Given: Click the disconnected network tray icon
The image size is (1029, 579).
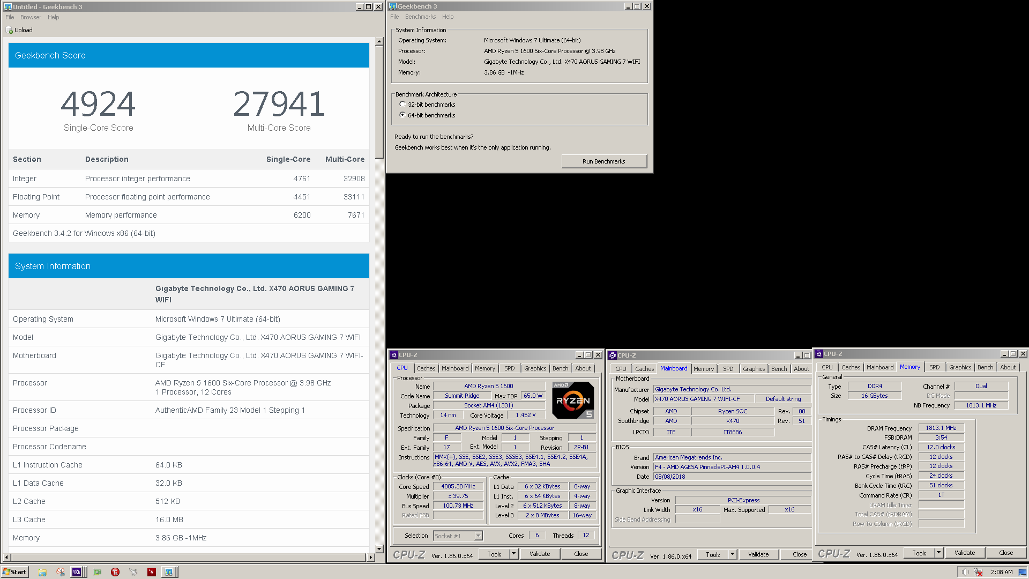Looking at the screenshot, I should click(x=979, y=572).
